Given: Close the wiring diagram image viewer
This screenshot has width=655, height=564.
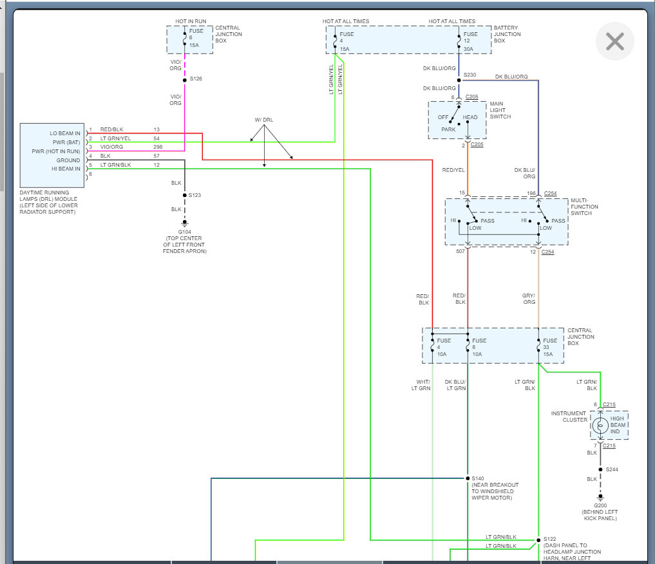Looking at the screenshot, I should click(x=615, y=42).
